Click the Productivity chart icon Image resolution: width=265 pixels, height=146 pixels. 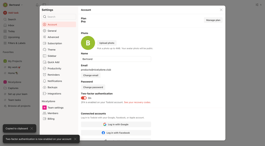(44, 68)
